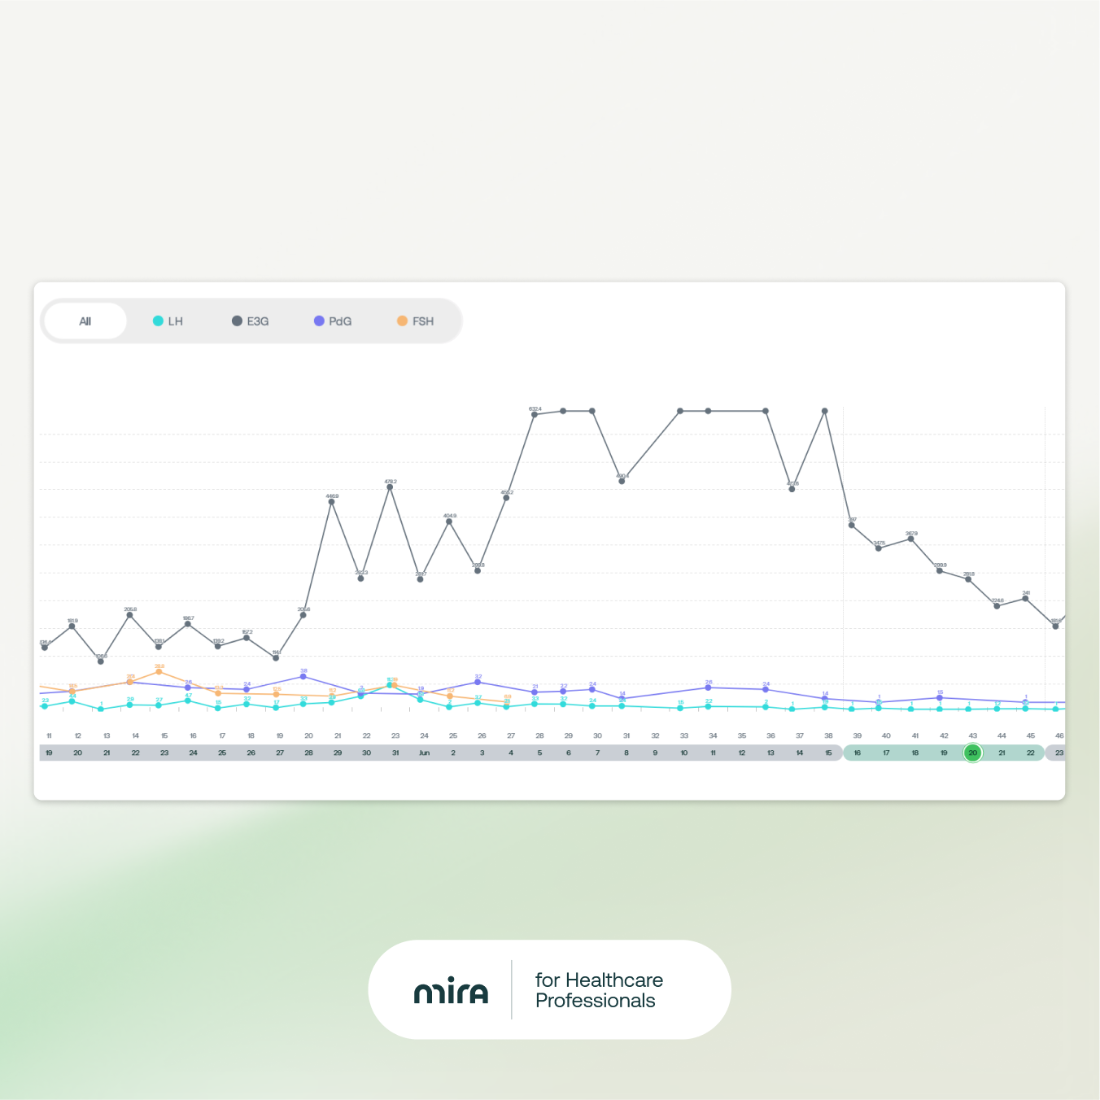Click the purple PdG point labeled 3.8
Viewport: 1100px width, 1100px height.
(303, 676)
